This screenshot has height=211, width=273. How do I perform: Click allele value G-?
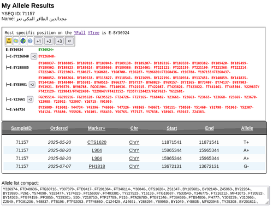point(246,166)
